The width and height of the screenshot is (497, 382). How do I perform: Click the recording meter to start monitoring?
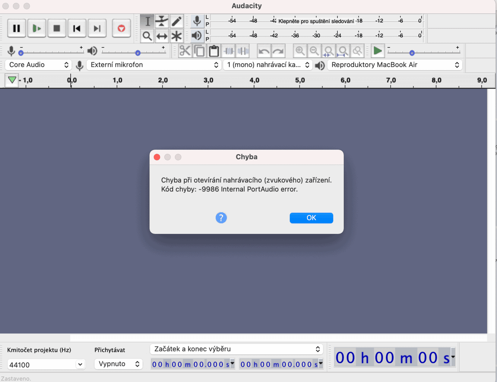pos(317,21)
